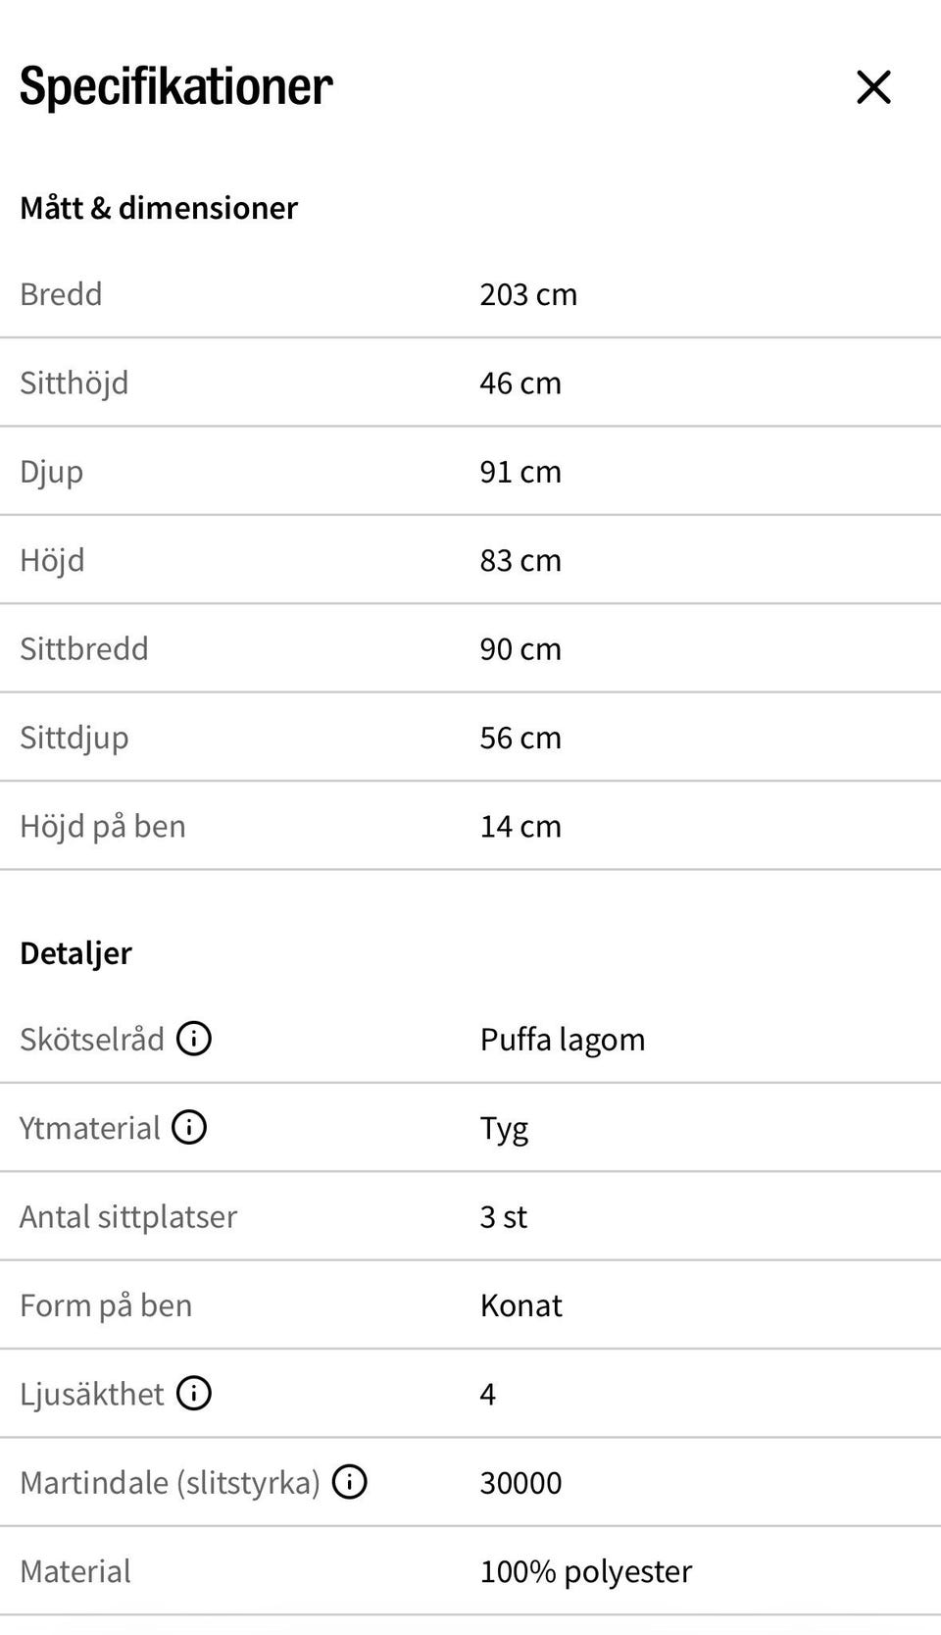Select the Antal sittplatser label
Viewport: 941px width, 1635px height.
pos(128,1216)
